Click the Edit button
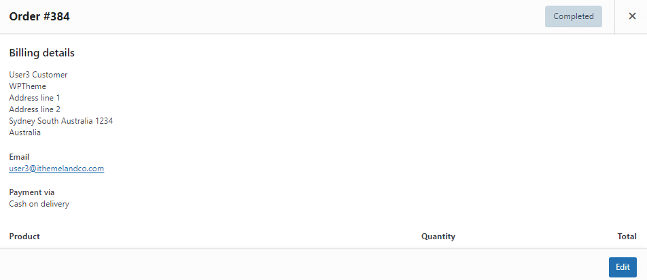647x280 pixels. tap(623, 267)
